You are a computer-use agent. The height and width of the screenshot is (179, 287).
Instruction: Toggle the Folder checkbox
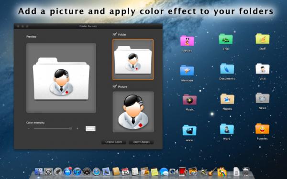(115, 34)
